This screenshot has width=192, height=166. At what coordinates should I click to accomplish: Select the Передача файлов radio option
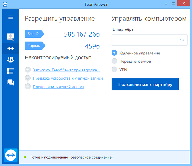114,61
